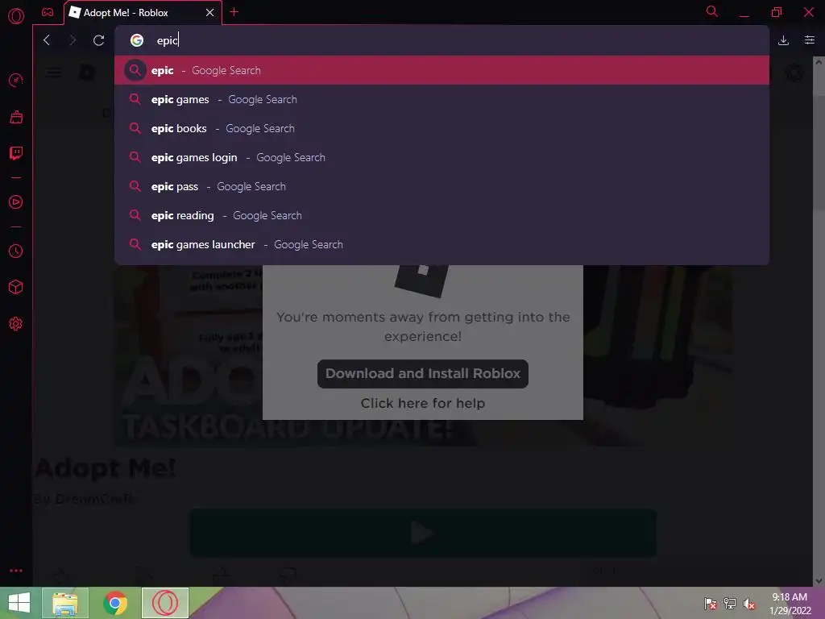Choose 'epic pass' search suggestion
Viewport: 825px width, 619px height.
(x=442, y=186)
